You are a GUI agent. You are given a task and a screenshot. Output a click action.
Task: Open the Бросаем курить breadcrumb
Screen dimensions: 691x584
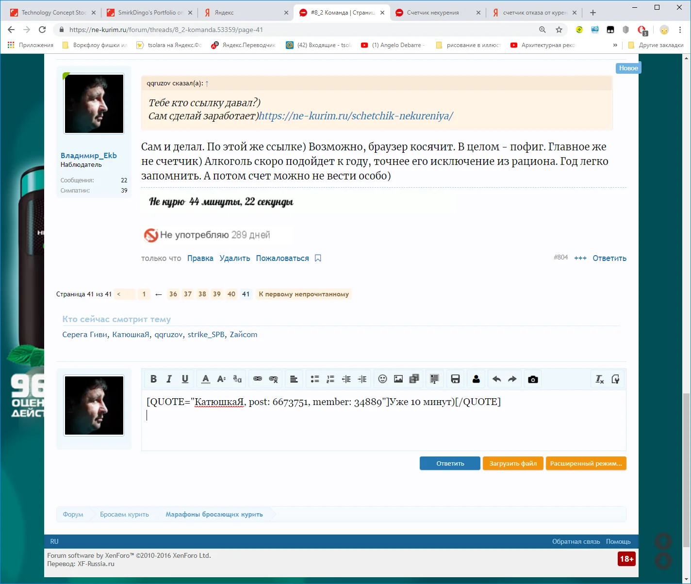(x=124, y=514)
